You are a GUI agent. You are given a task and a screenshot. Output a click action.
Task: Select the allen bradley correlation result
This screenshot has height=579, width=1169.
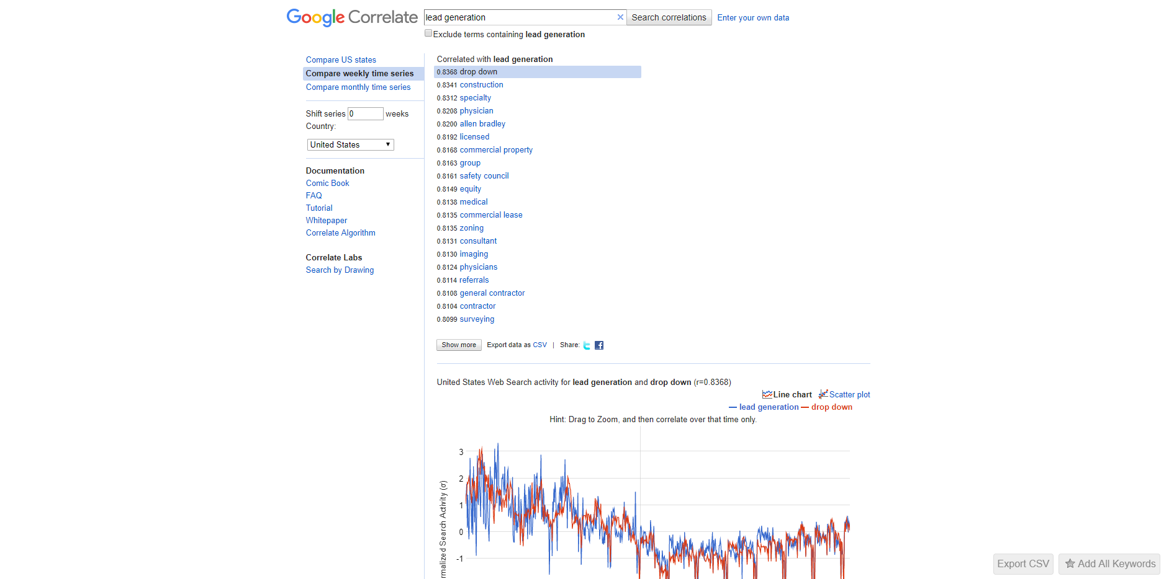(x=482, y=124)
